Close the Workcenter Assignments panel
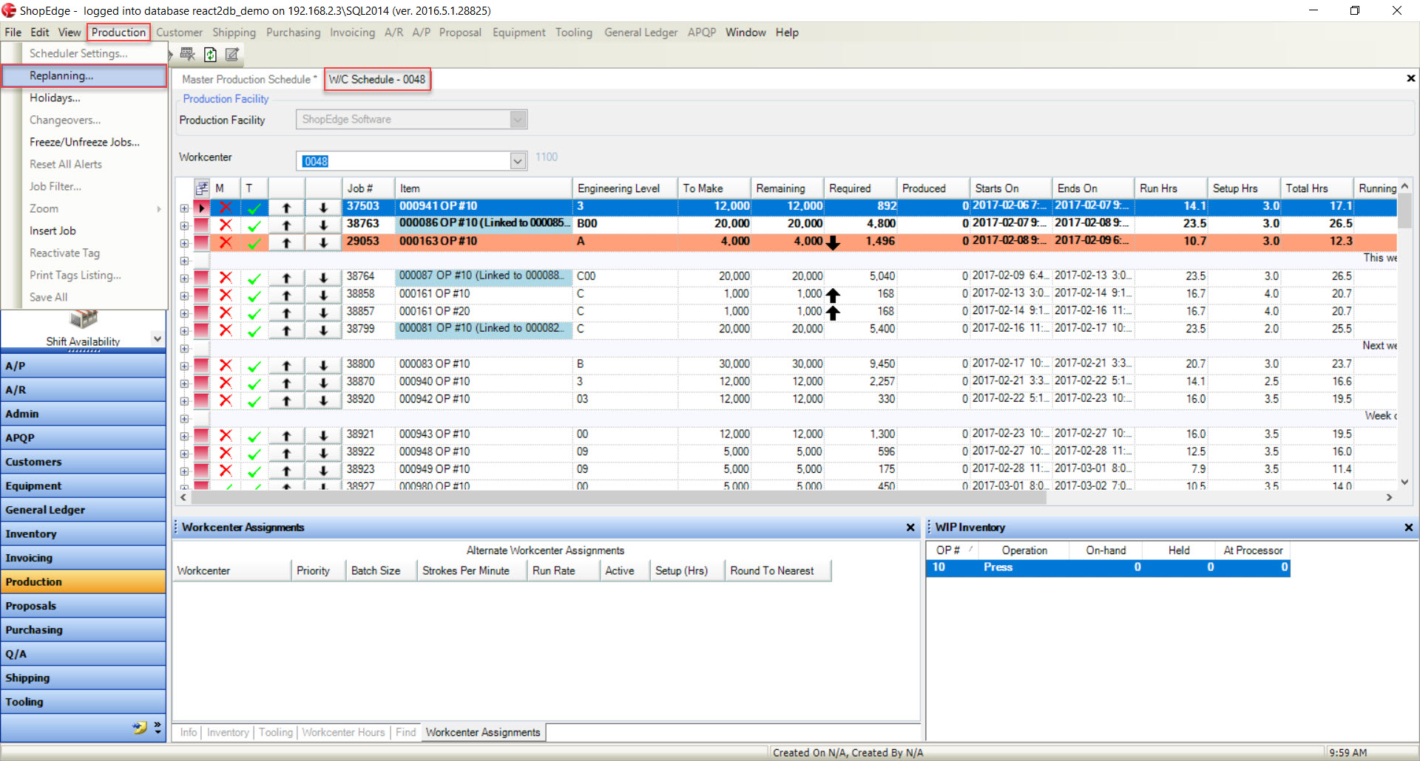The height and width of the screenshot is (761, 1420). click(910, 528)
